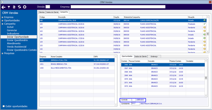The height and width of the screenshot is (110, 212).
Task: Click the opportunities list scrollbar thumb
Action: [x=206, y=78]
